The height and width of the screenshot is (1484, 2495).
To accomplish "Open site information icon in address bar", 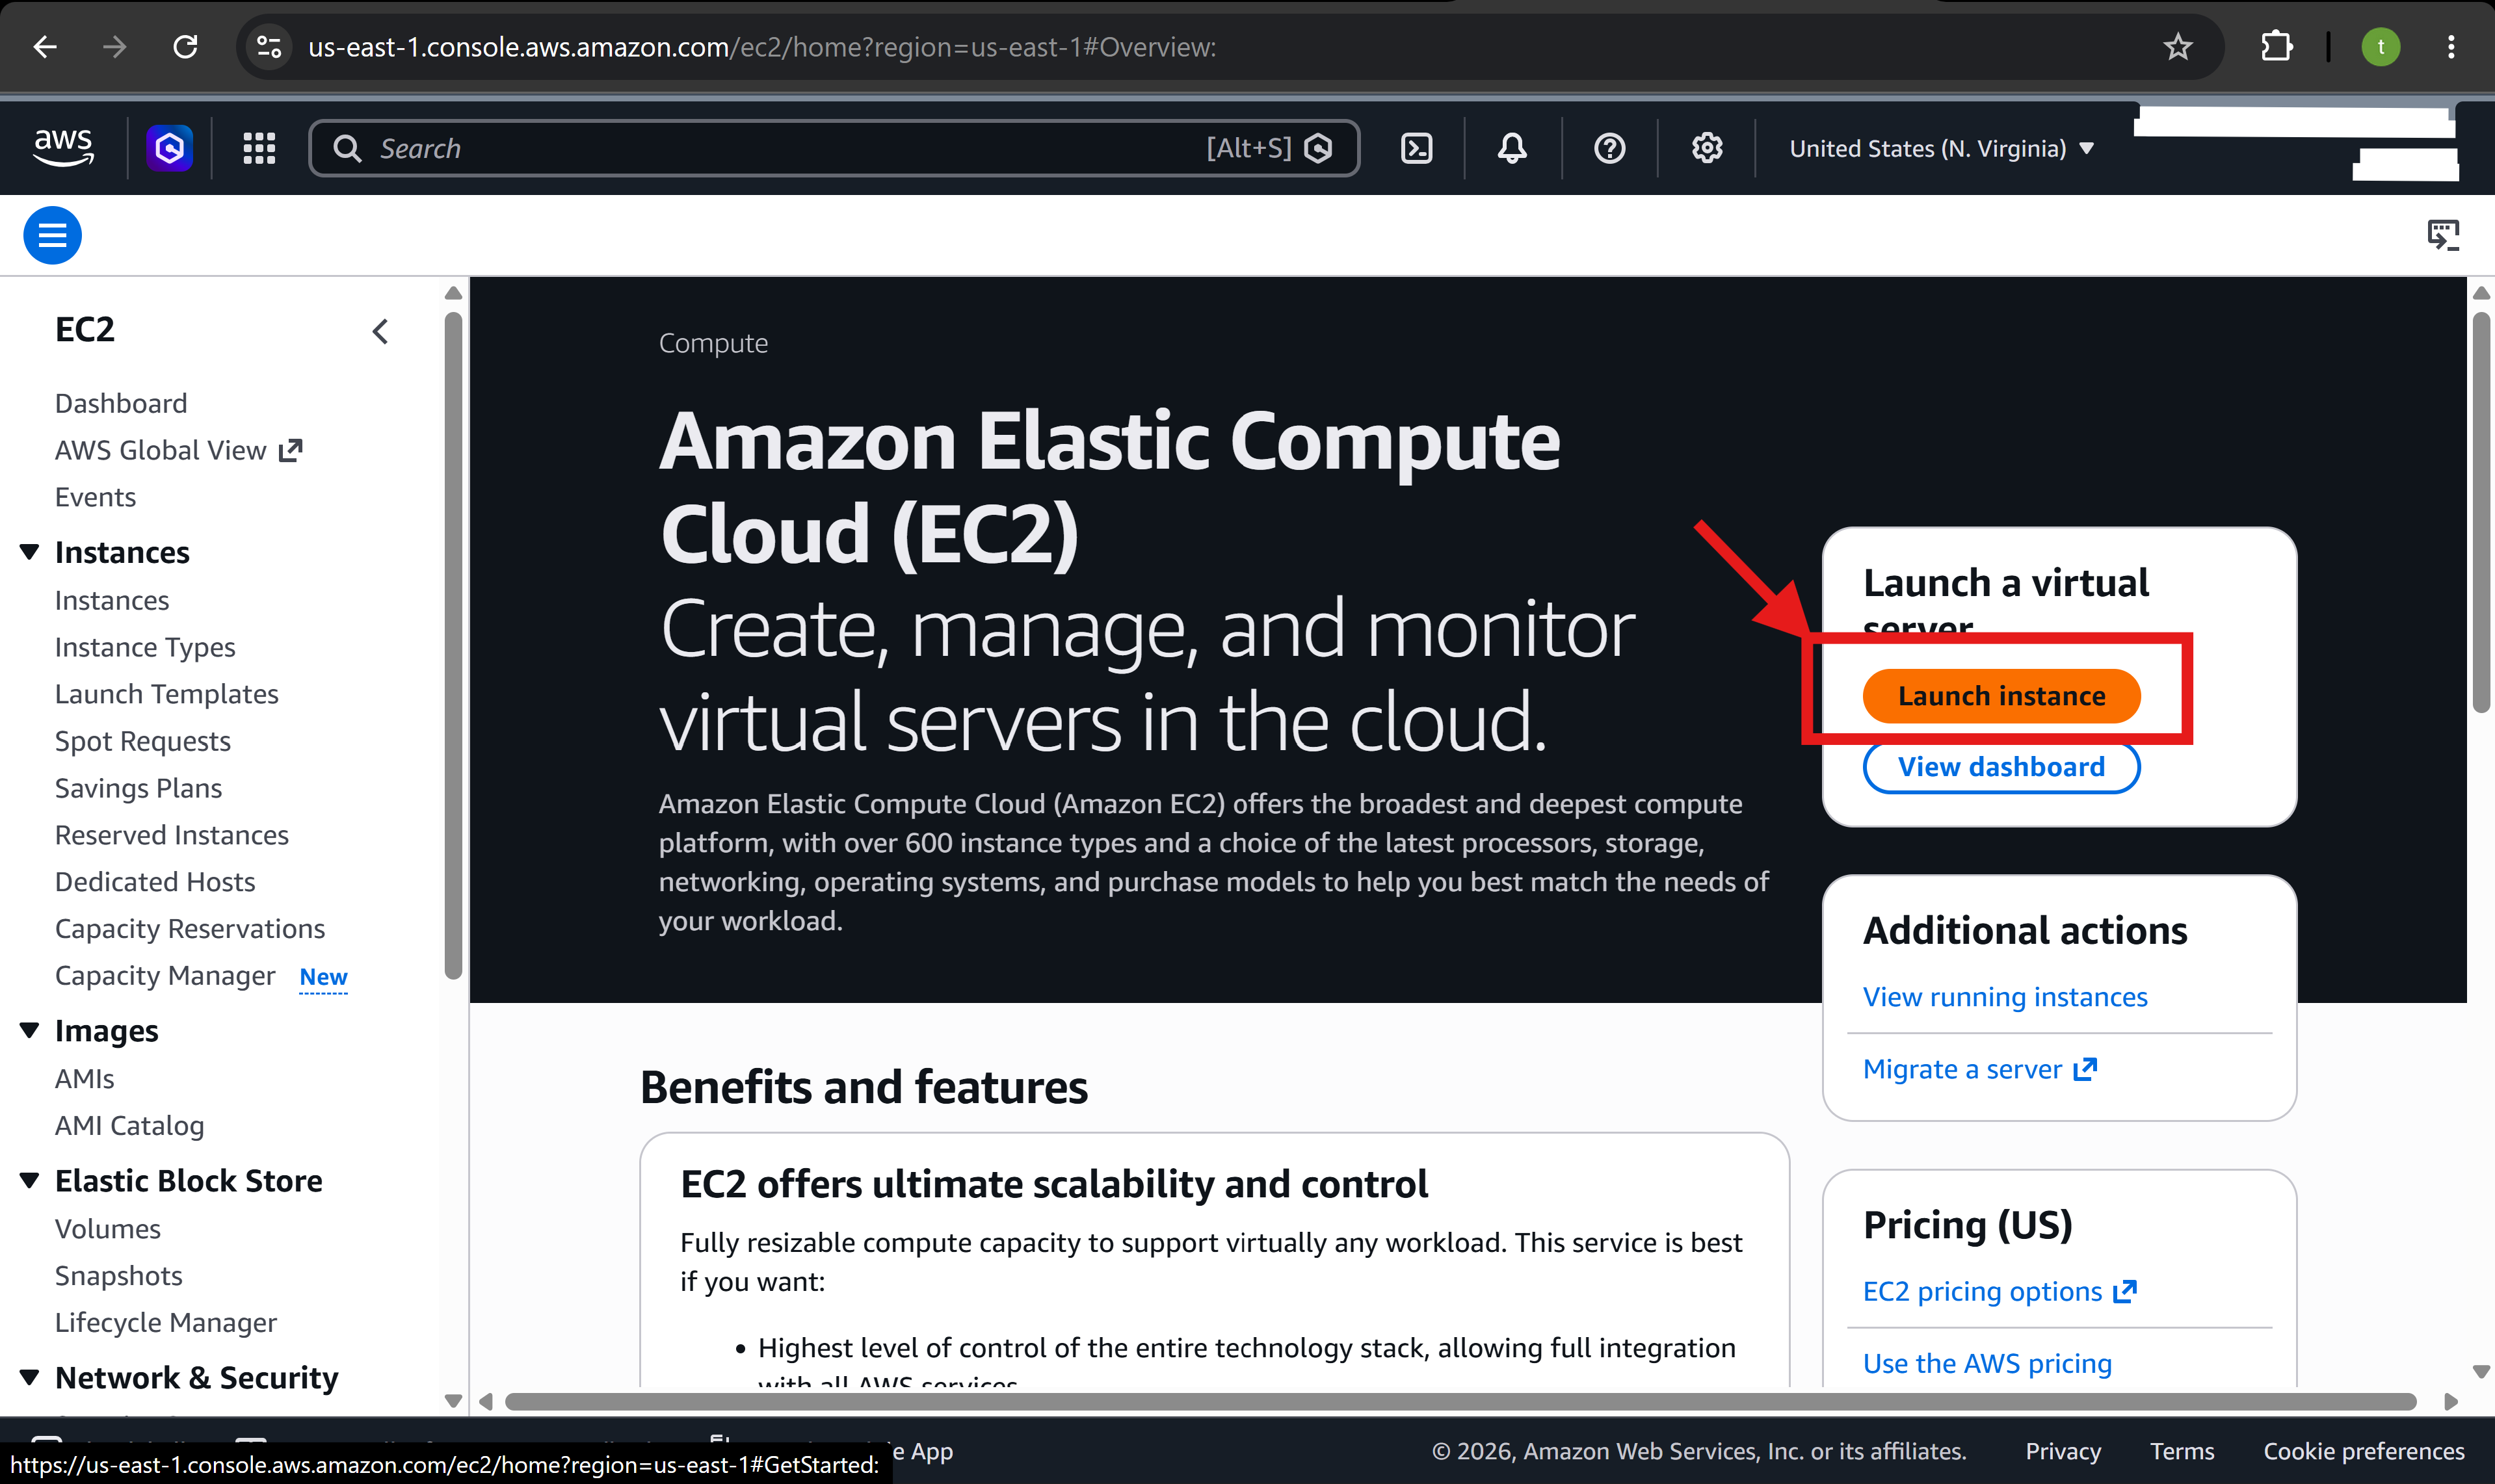I will tap(269, 47).
